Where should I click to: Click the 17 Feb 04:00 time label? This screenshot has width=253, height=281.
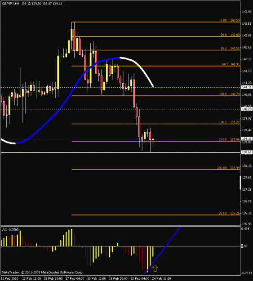(x=75, y=278)
